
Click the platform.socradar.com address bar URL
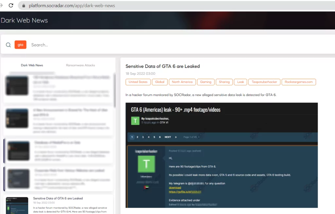(72, 6)
